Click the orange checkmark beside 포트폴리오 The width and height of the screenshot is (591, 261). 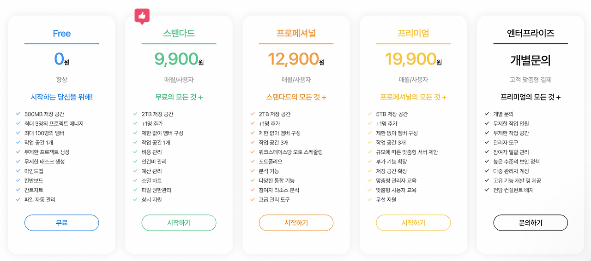[253, 162]
